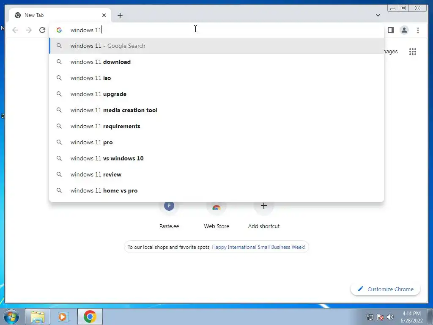Click the Chrome taskbar button

[90, 317]
